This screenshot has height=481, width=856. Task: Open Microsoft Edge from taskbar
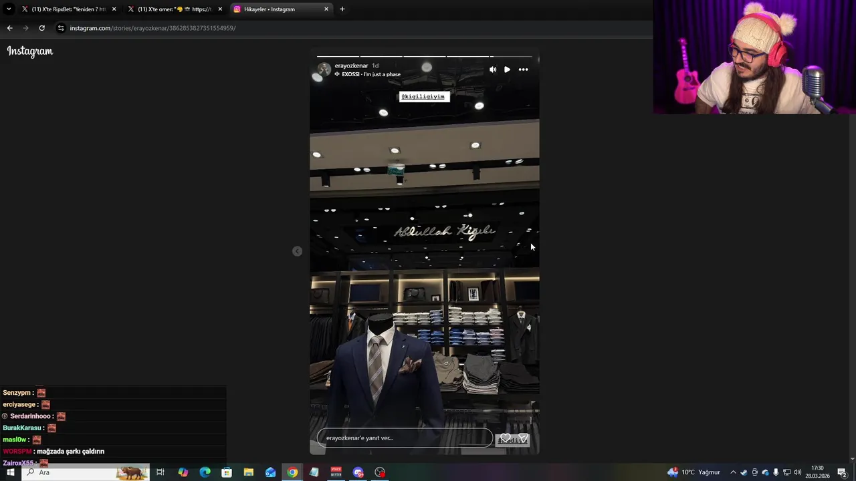coord(205,472)
